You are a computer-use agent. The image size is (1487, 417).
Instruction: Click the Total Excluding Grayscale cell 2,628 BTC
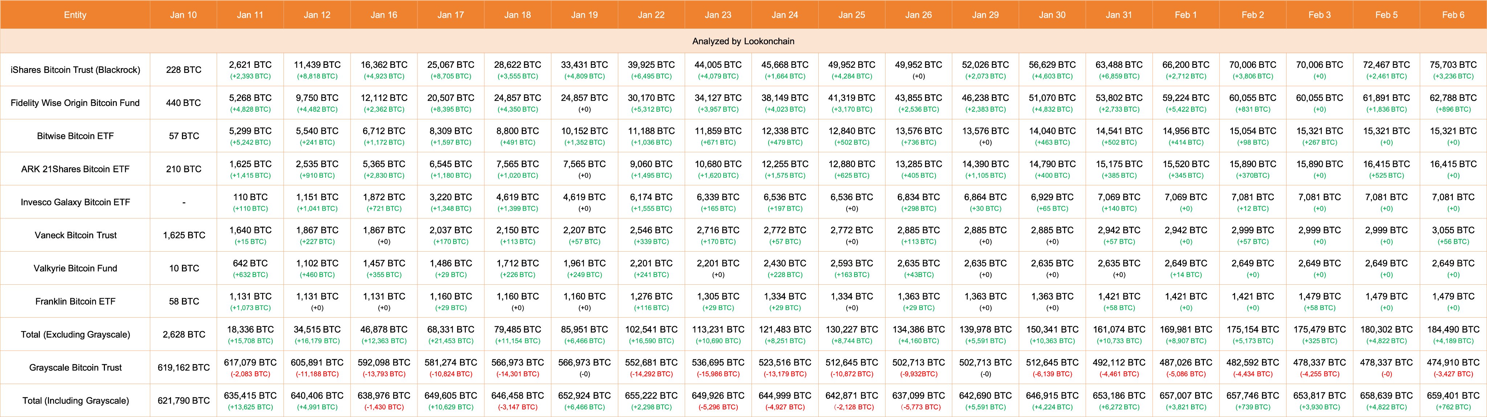pos(184,334)
